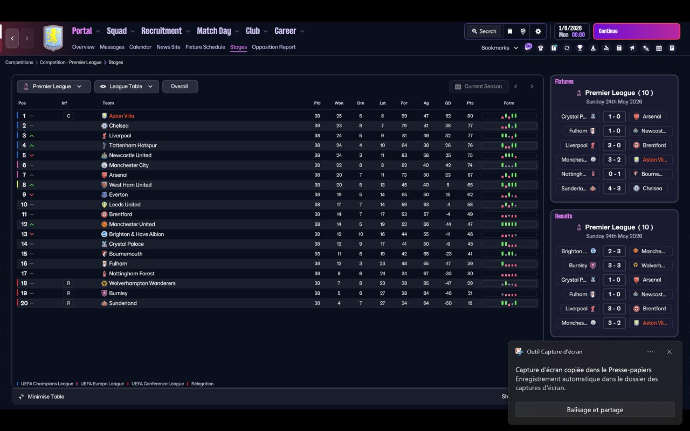Click the Liverpool badge in the league table
690x431 pixels.
pos(105,136)
